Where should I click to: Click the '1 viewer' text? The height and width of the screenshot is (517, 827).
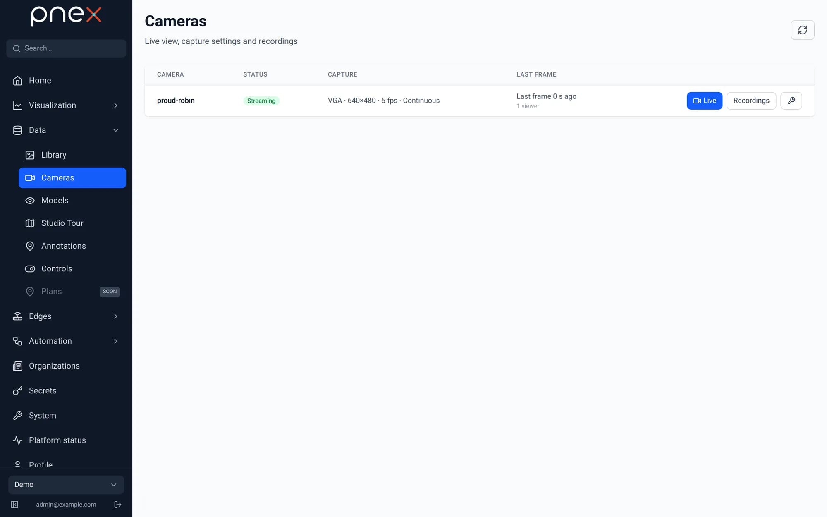[x=528, y=106]
